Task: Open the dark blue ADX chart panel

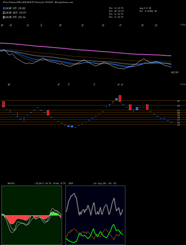Action: point(95,215)
